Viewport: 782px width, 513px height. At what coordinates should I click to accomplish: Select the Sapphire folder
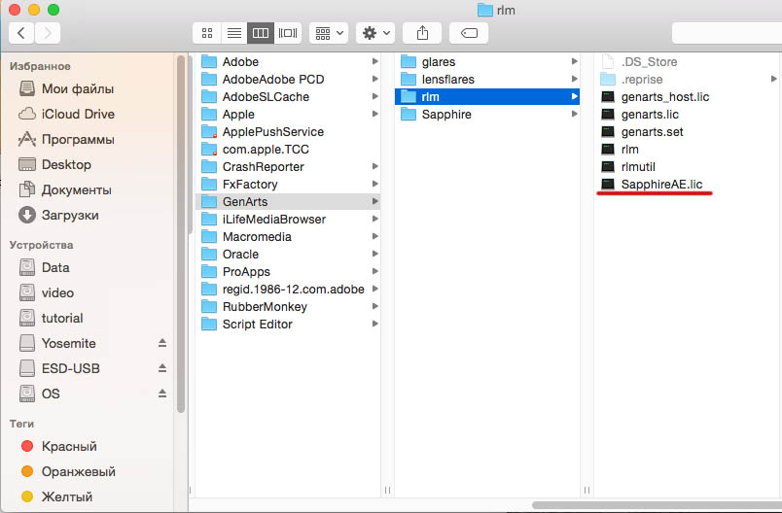coord(487,114)
